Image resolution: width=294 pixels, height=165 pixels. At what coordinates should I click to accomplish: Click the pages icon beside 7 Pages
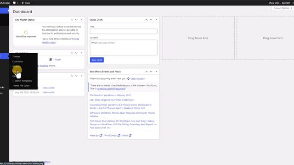(x=51, y=60)
